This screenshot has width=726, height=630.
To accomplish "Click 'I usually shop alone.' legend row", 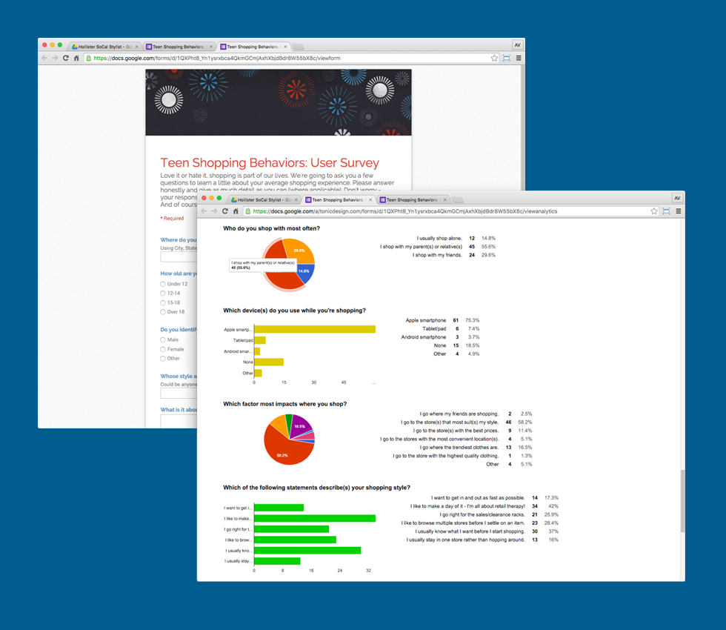I will tap(456, 238).
